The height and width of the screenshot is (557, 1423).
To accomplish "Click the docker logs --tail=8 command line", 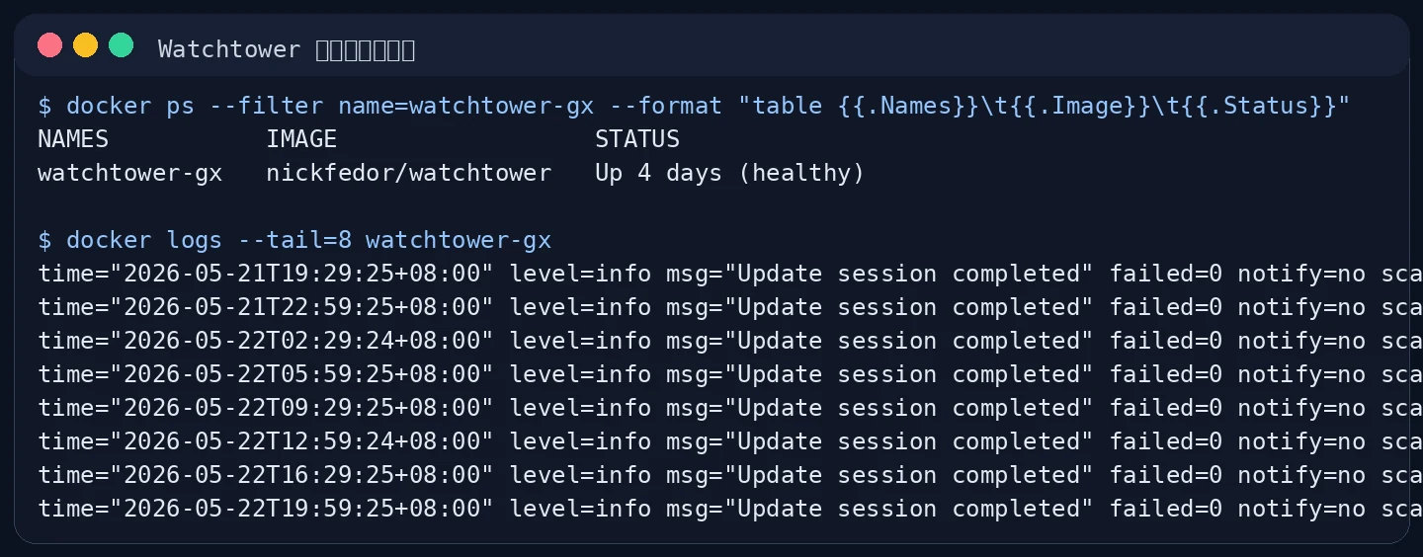I will click(x=294, y=240).
